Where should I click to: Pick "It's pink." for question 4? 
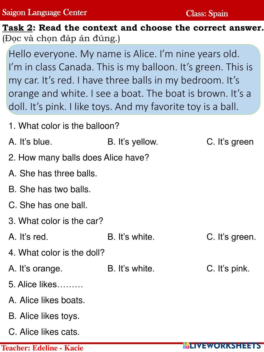point(228,269)
